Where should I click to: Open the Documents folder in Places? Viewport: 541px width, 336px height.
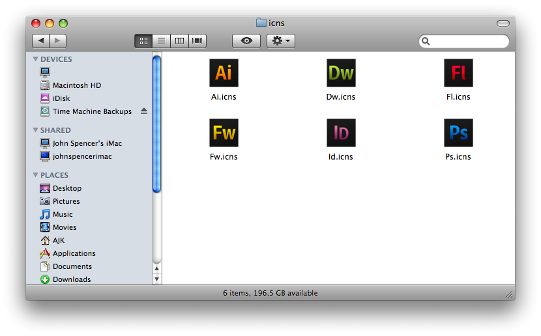[66, 266]
